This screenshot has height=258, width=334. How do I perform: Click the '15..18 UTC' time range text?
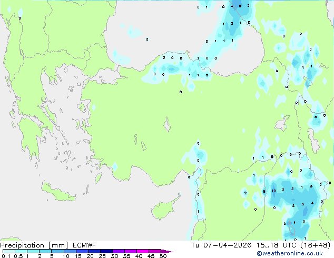[x=276, y=245]
